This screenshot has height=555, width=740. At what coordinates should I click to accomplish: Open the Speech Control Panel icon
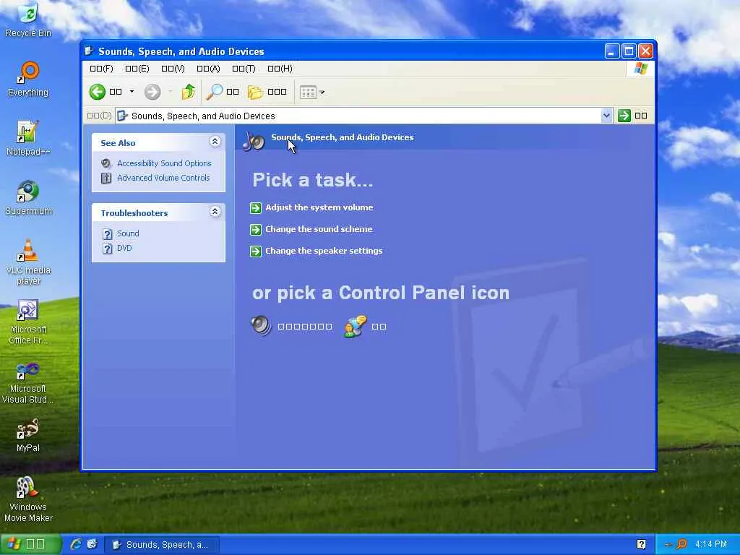(x=355, y=326)
